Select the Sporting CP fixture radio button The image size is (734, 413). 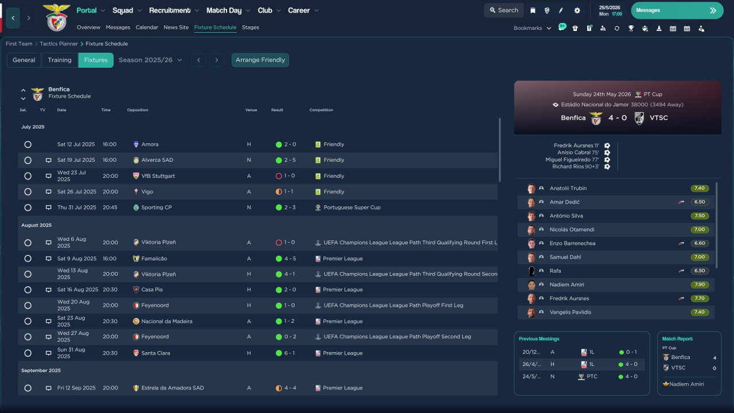28,208
